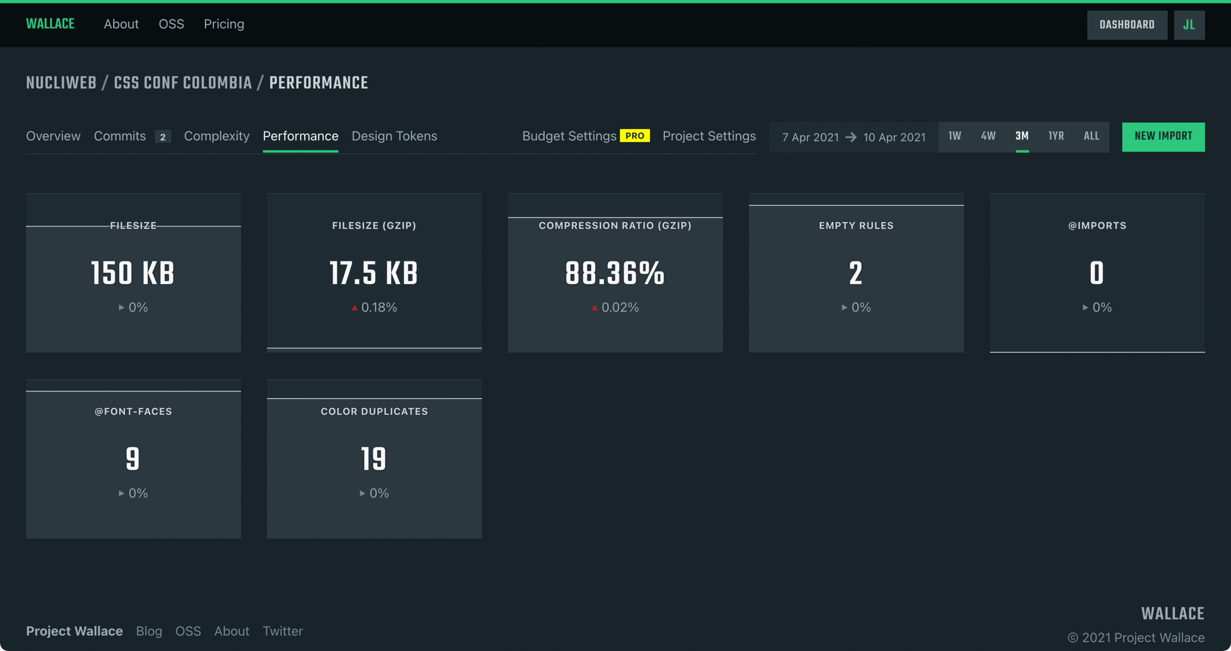Switch time range to 4W
The image size is (1231, 651).
coord(988,136)
